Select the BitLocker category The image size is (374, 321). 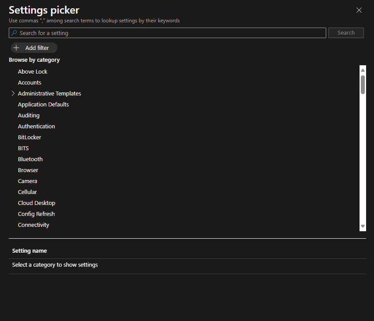point(29,137)
